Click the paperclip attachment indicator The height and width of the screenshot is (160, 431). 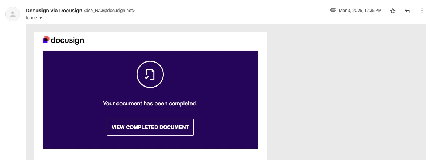(333, 11)
